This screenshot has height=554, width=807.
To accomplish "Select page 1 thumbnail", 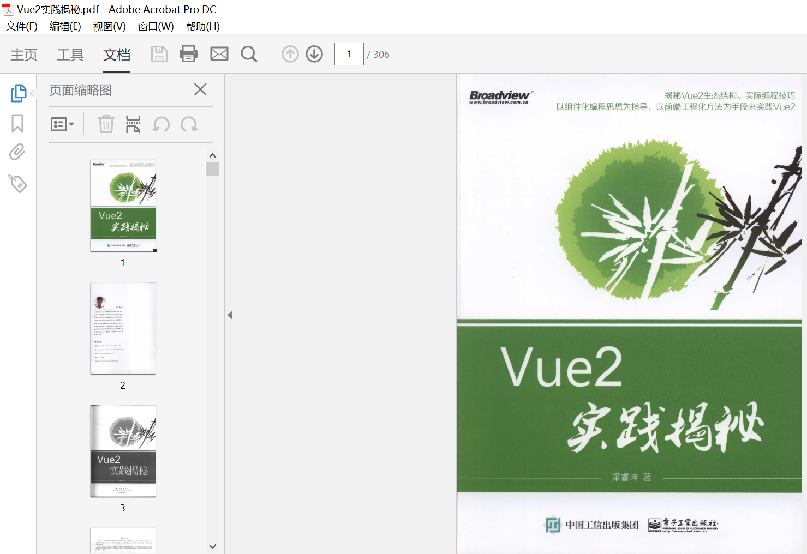I will [x=123, y=206].
